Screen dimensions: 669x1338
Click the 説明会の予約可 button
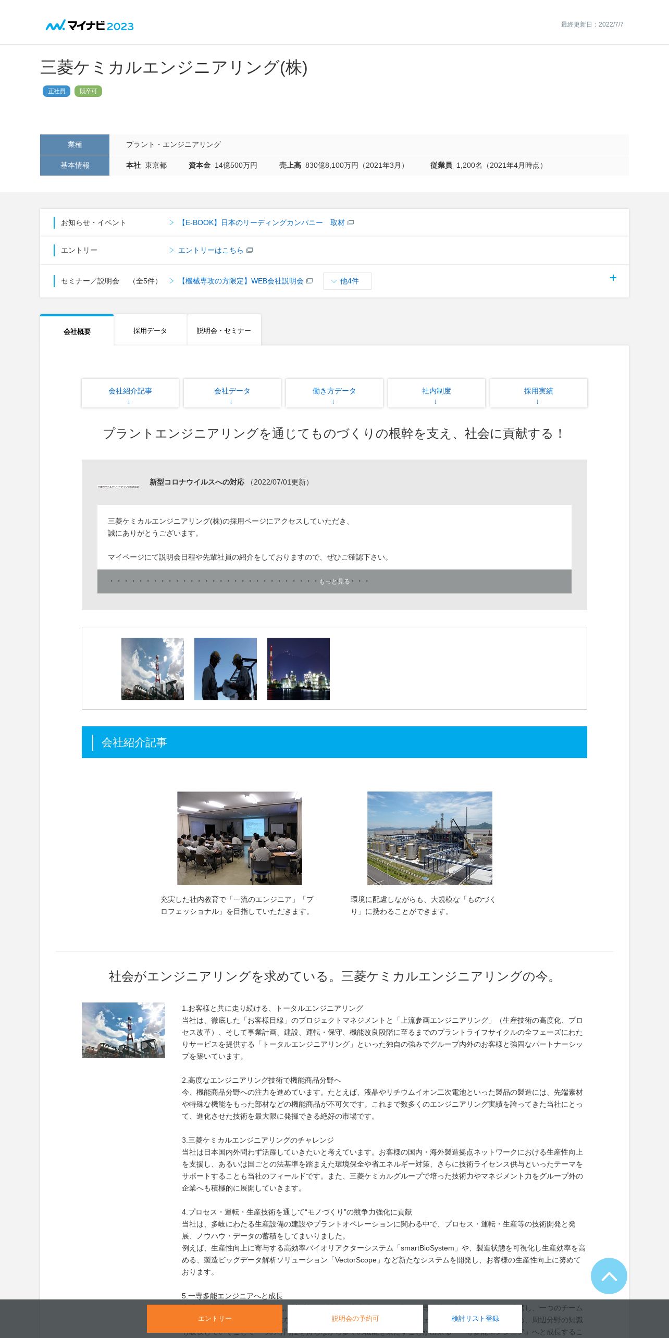[x=355, y=1319]
